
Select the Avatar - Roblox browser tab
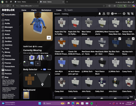pos(52,2)
